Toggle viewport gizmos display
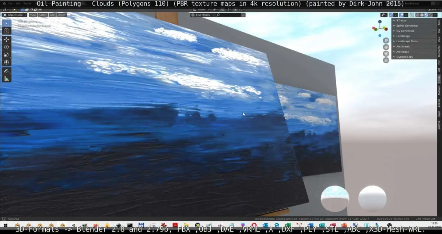The height and width of the screenshot is (234, 442). [x=391, y=15]
